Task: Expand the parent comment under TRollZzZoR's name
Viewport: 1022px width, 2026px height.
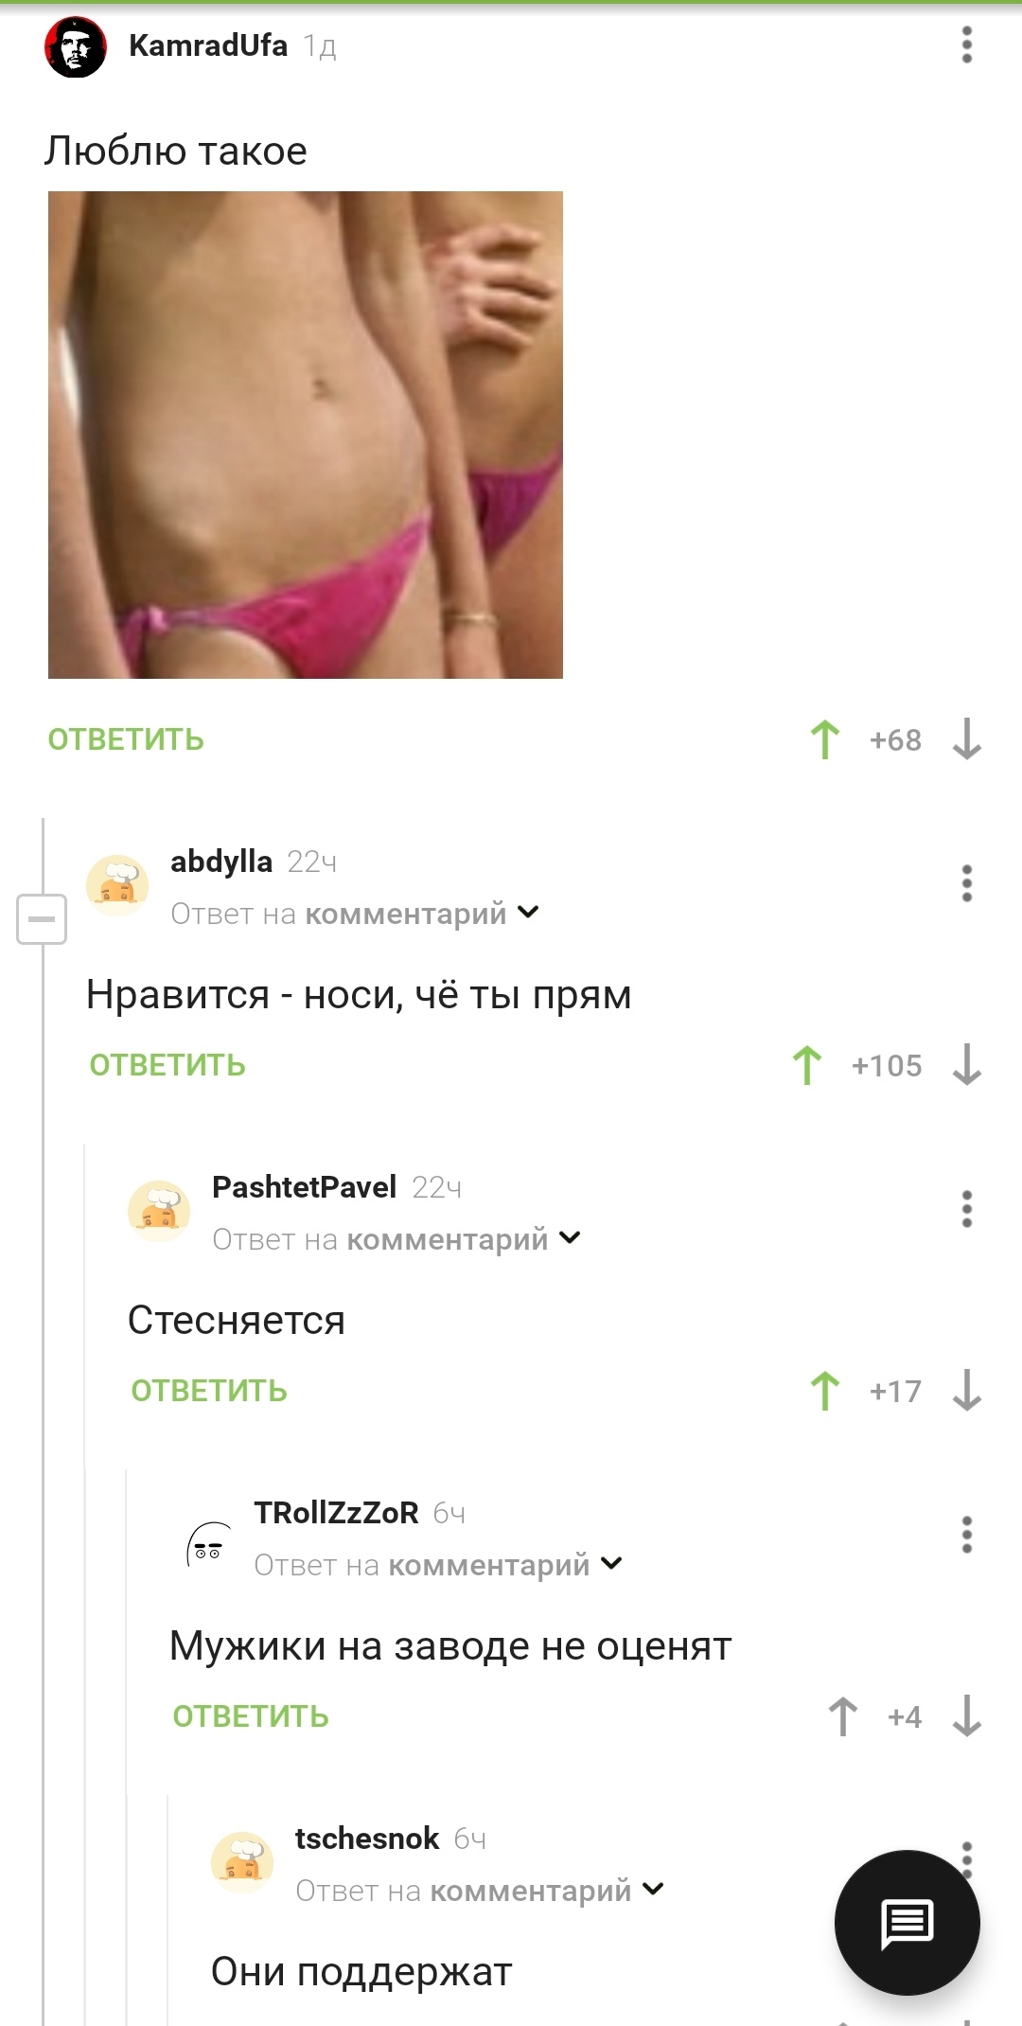Action: (x=438, y=1565)
